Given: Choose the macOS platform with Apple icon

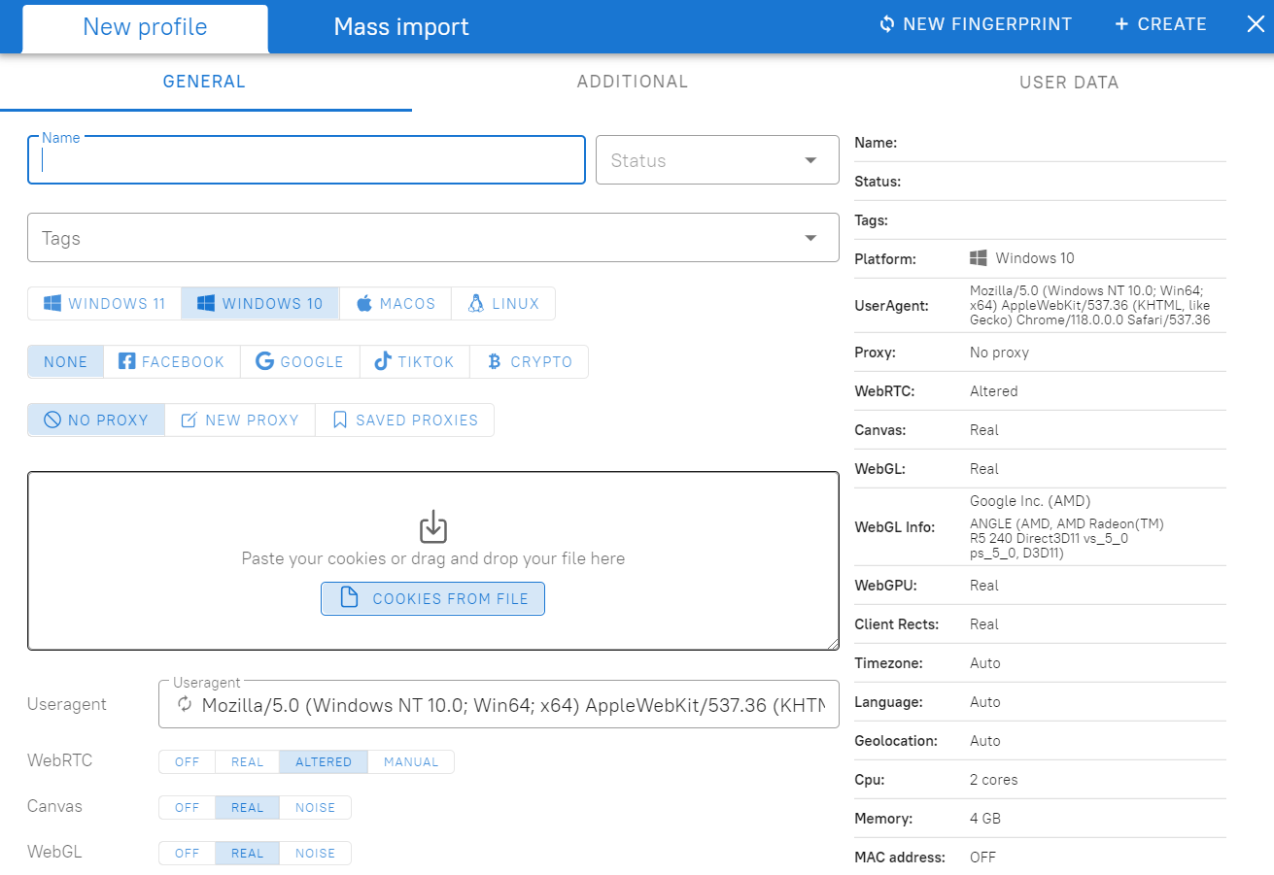Looking at the screenshot, I should tap(366, 303).
